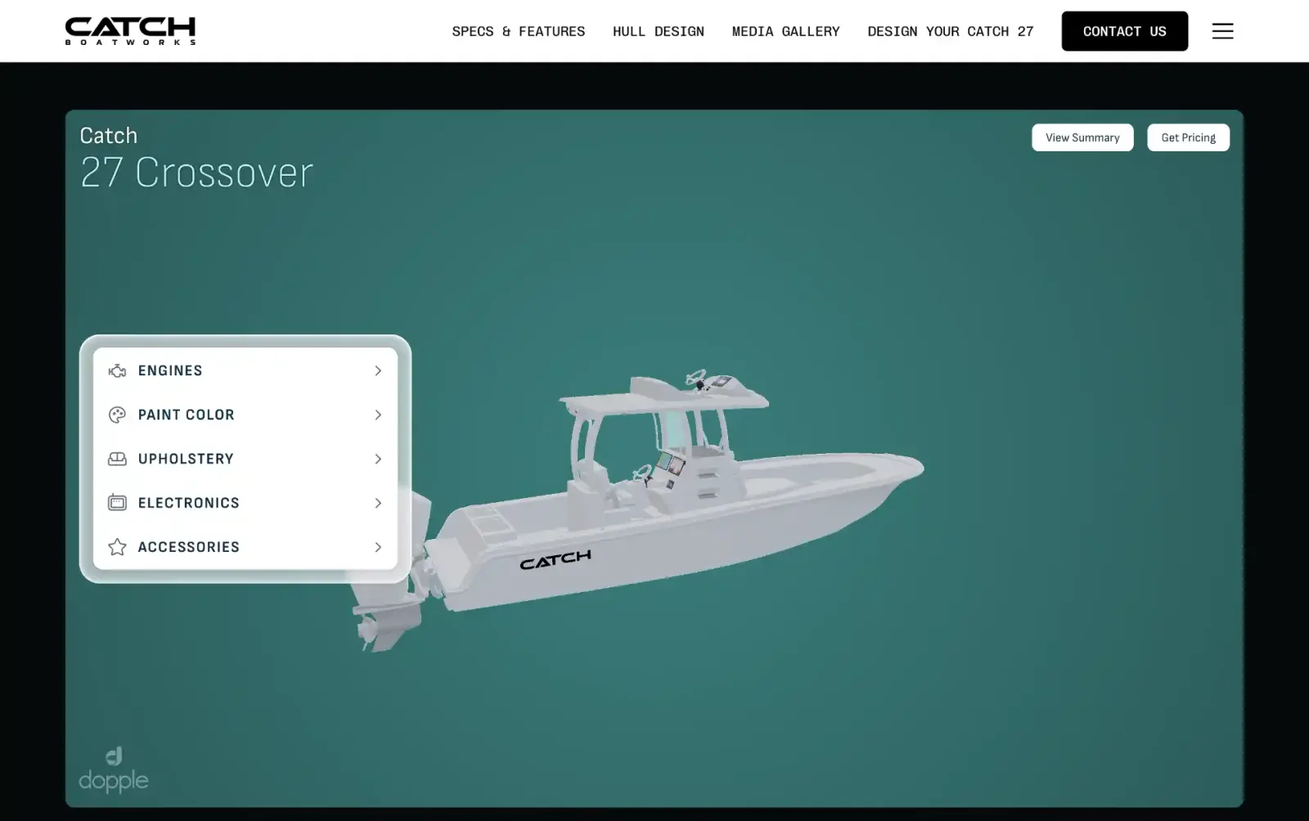Click the engine icon beside Engines
1309x821 pixels.
[x=117, y=370]
